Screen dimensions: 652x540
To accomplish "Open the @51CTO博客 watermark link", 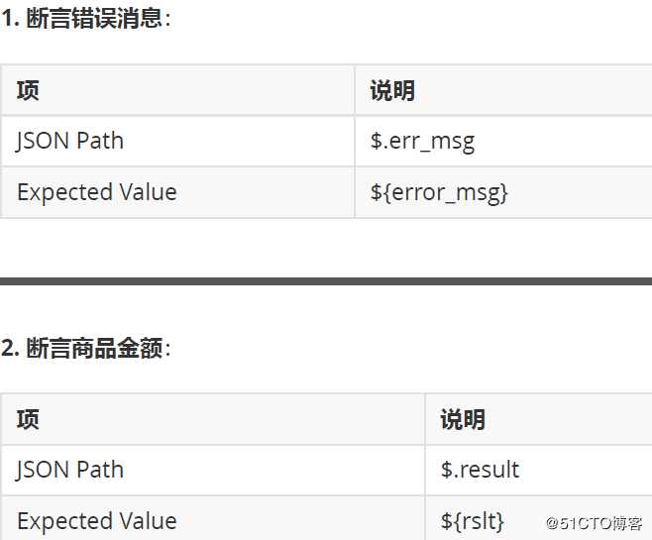I will tap(594, 522).
